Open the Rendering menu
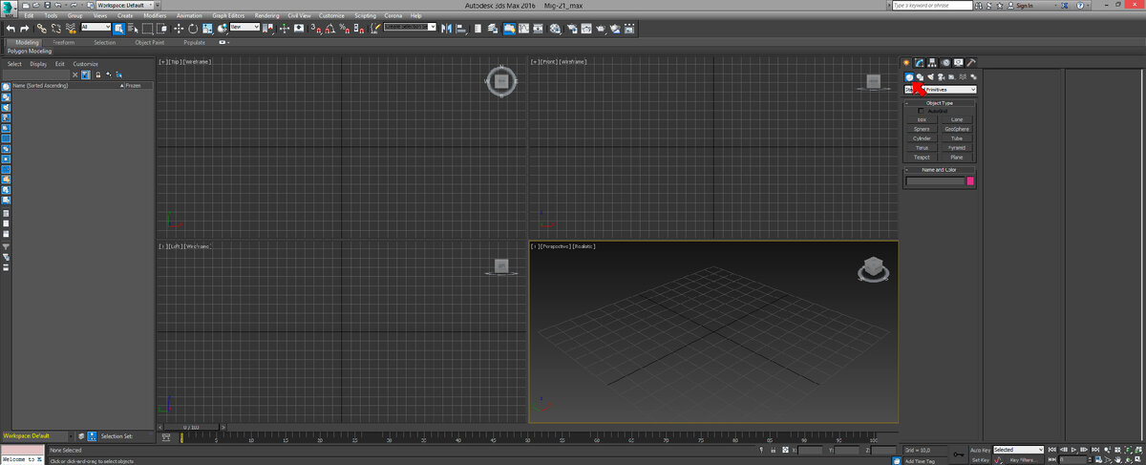The image size is (1146, 465). point(267,15)
